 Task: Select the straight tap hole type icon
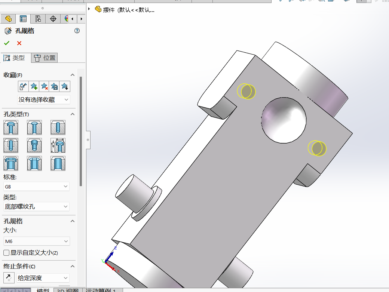[11, 145]
